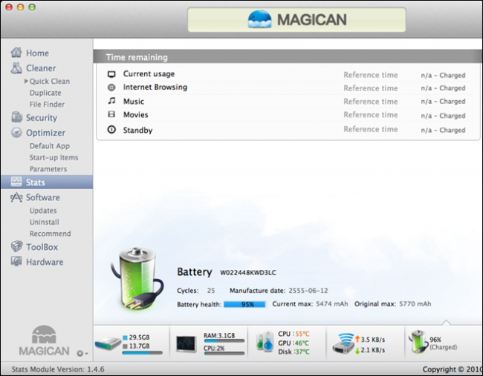
Task: Click the Home house icon in sidebar
Action: pos(16,53)
